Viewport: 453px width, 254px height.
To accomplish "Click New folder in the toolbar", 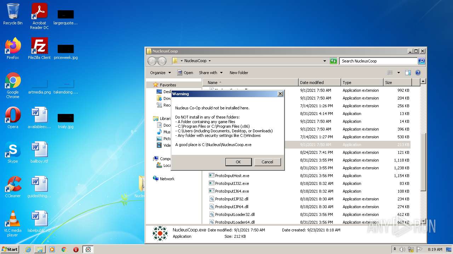I will [x=239, y=73].
